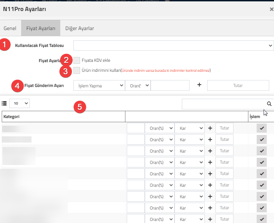
Task: Click the Kategori column header
Action: [x=64, y=116]
